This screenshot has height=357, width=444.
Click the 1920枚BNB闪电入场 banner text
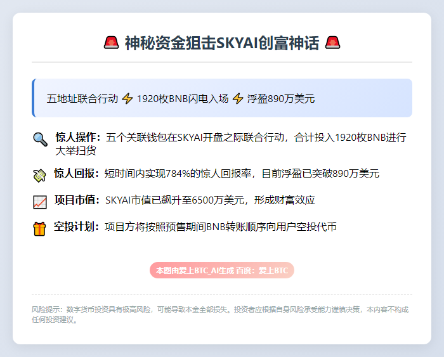[183, 98]
